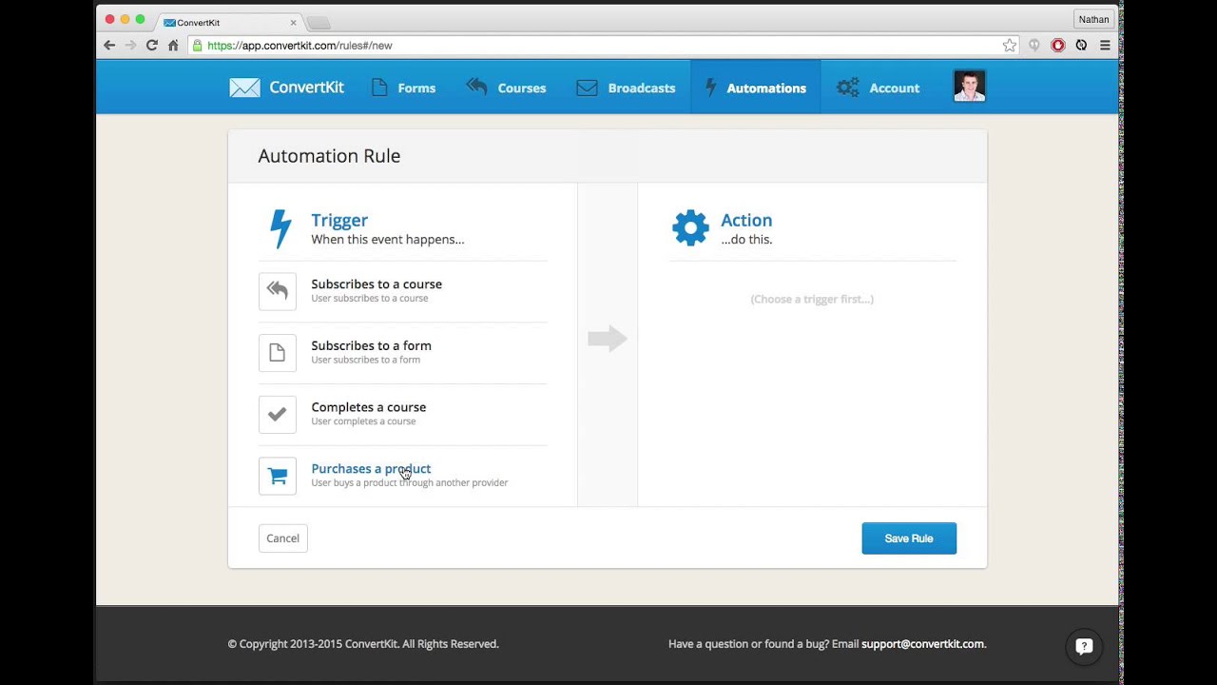
Task: Click the large Trigger lightning bolt icon
Action: [280, 229]
